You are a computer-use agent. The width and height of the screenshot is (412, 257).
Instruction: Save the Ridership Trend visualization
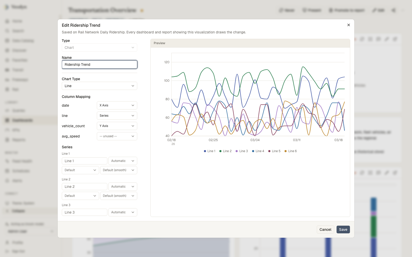[x=343, y=230]
